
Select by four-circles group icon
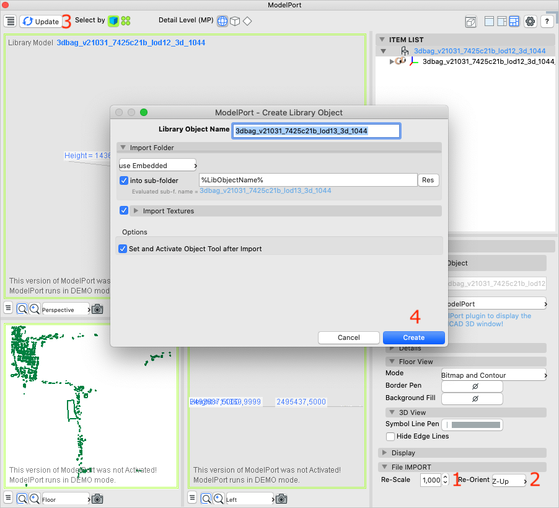point(126,20)
